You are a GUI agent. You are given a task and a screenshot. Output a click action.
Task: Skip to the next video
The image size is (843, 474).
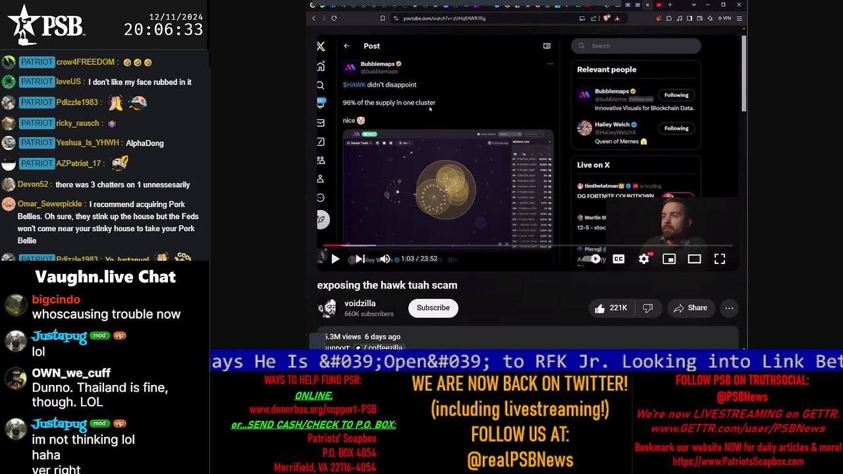click(360, 259)
